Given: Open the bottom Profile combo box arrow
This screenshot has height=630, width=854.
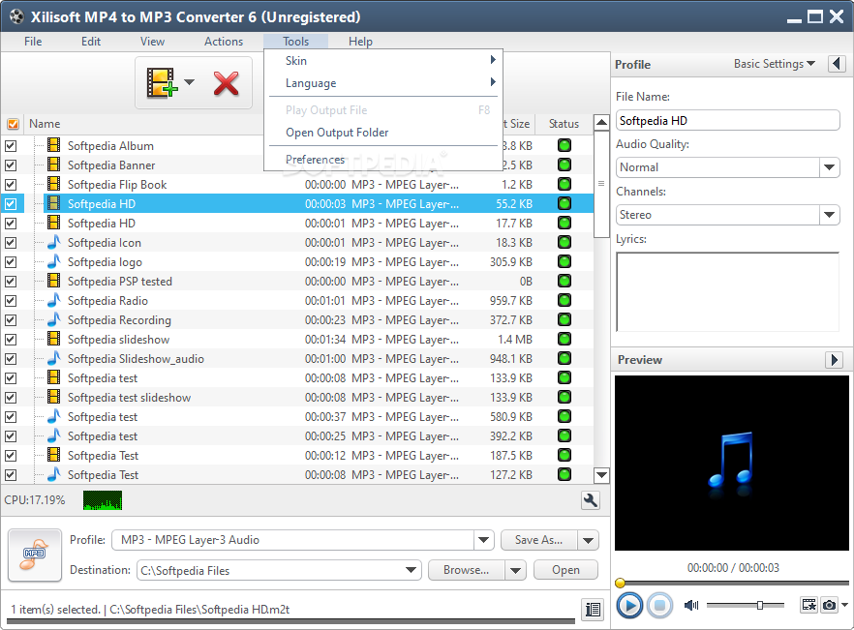Looking at the screenshot, I should pyautogui.click(x=483, y=540).
